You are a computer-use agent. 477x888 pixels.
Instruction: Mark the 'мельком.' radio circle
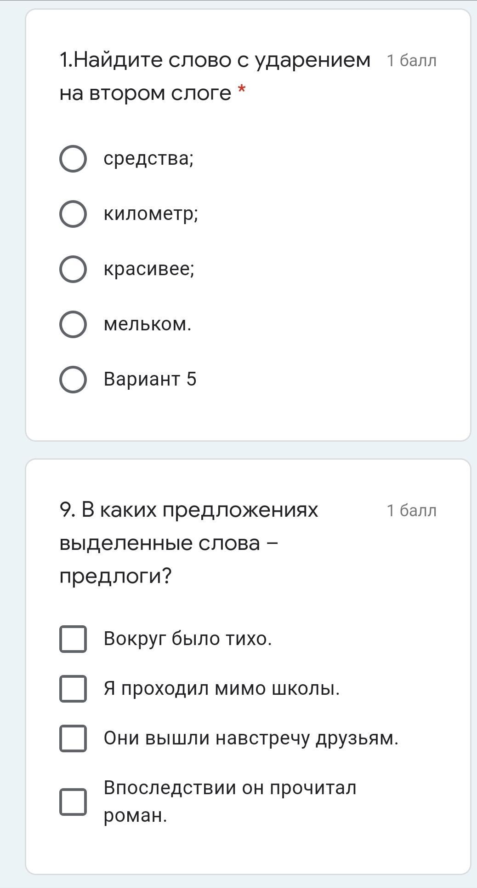[x=73, y=324]
